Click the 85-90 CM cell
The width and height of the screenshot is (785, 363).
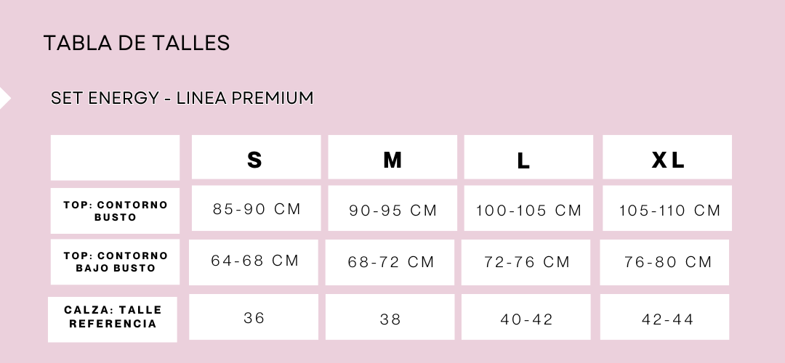256,208
